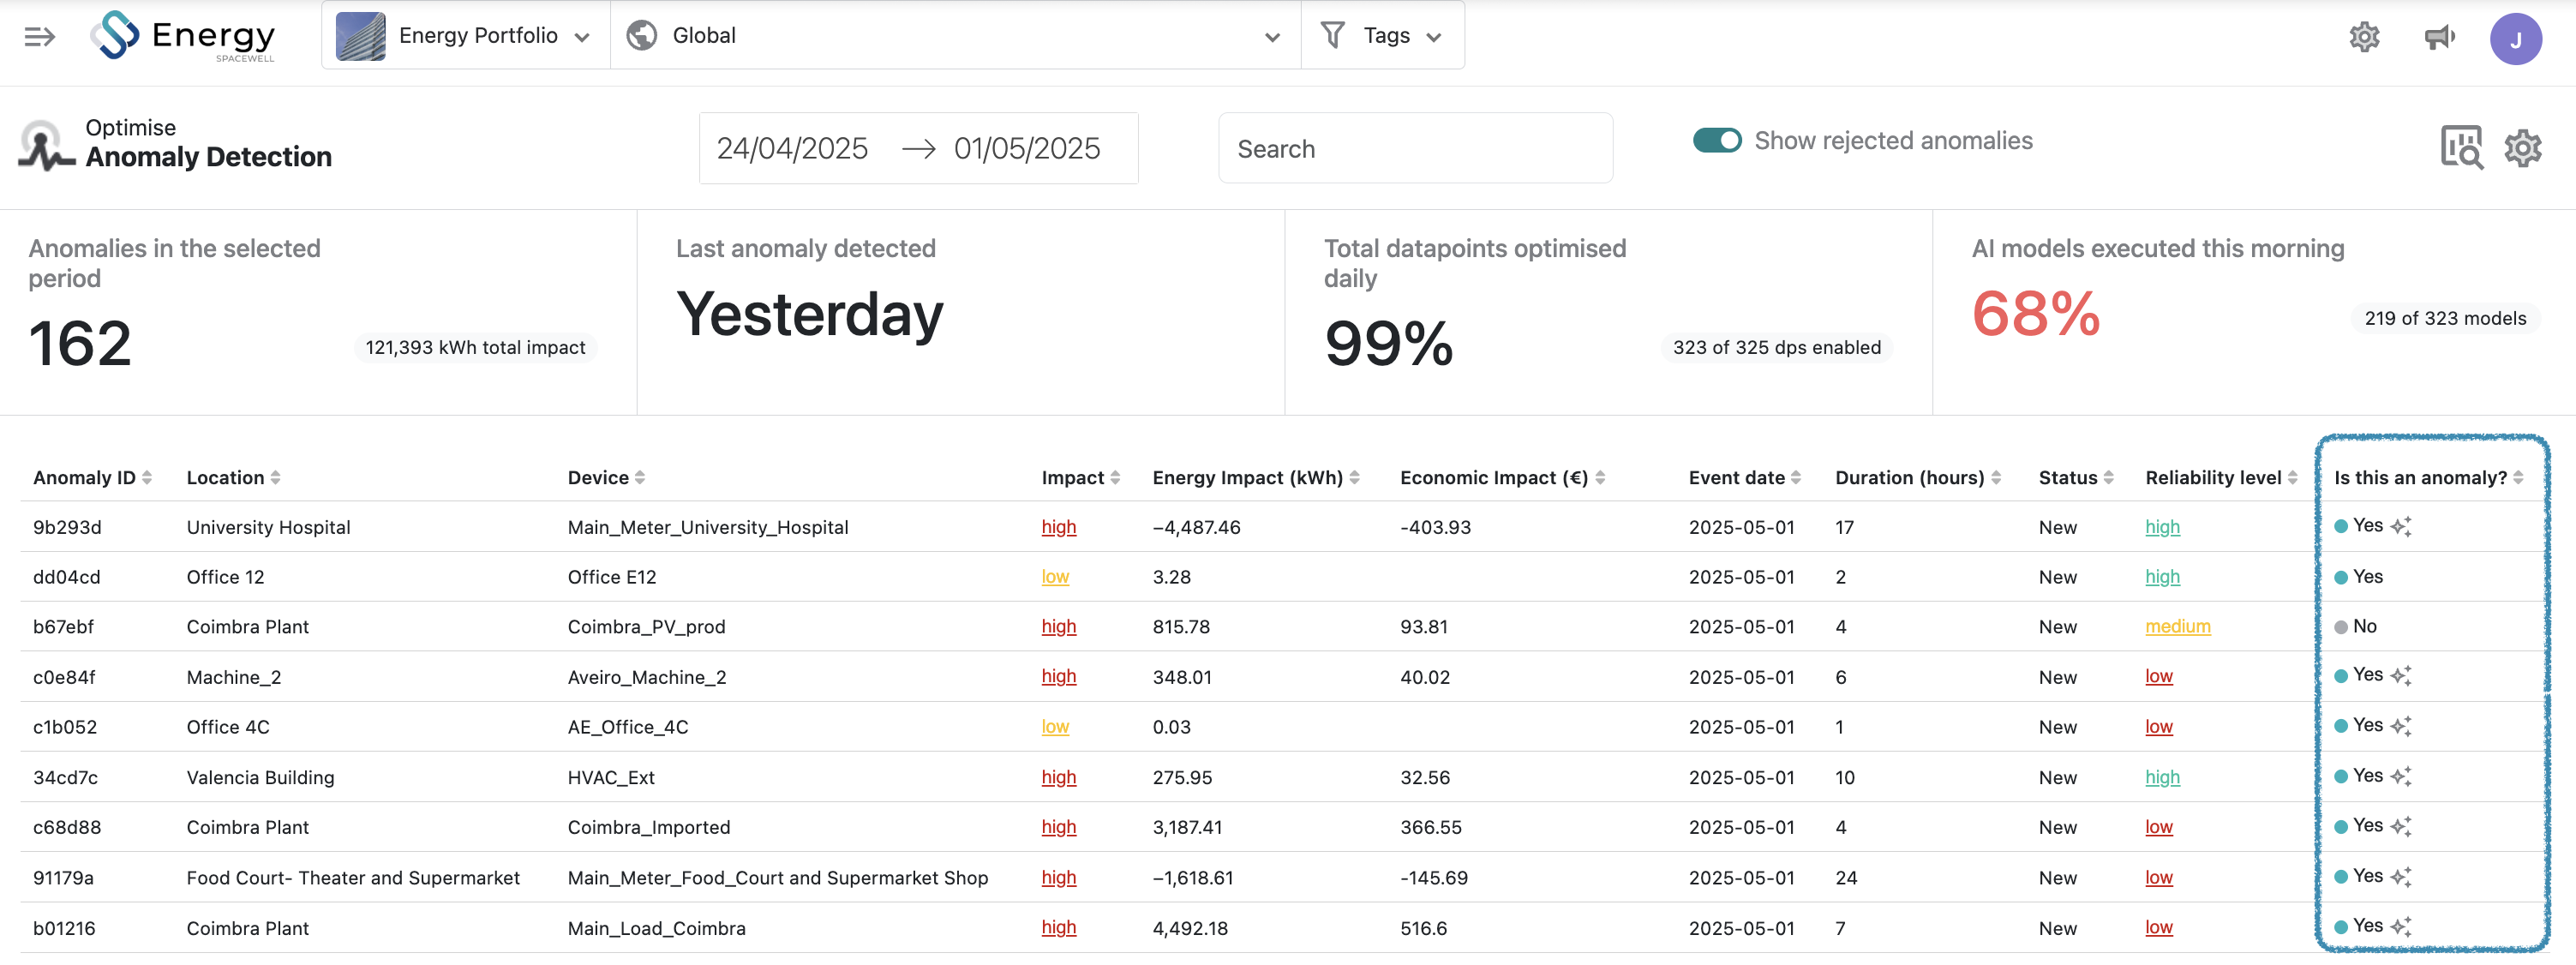Open high reliability link for 34cd7c
The image size is (2576, 965).
(2162, 777)
